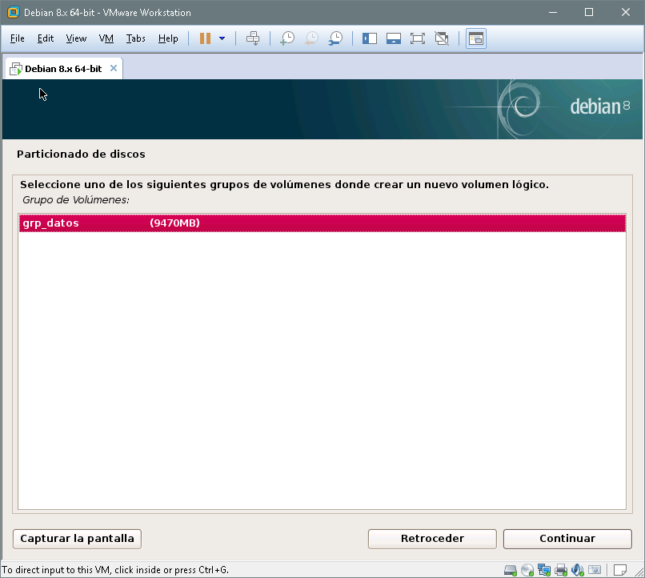Click the sound card status icon
The width and height of the screenshot is (645, 578).
click(578, 570)
